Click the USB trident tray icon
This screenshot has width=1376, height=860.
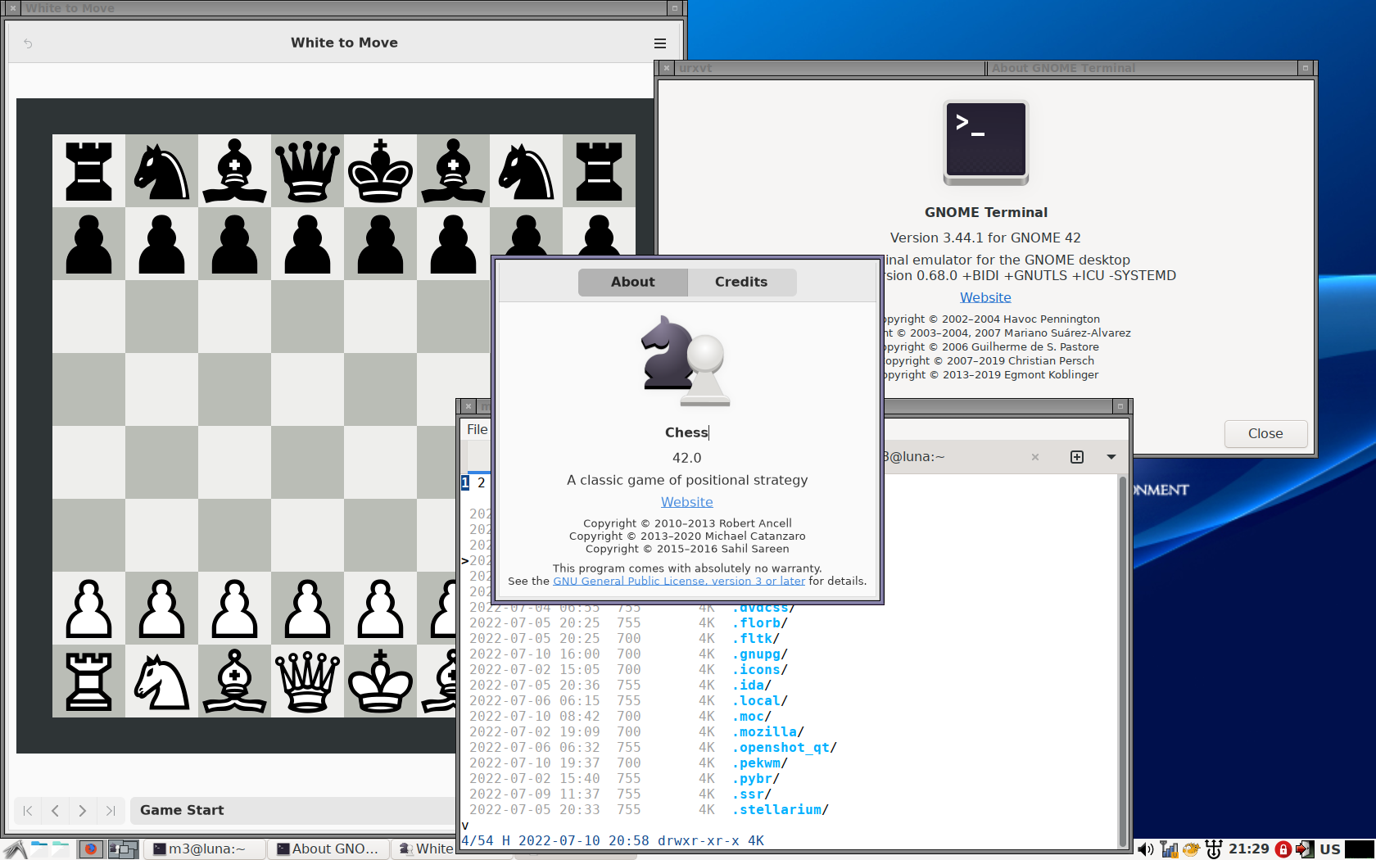(x=1214, y=849)
